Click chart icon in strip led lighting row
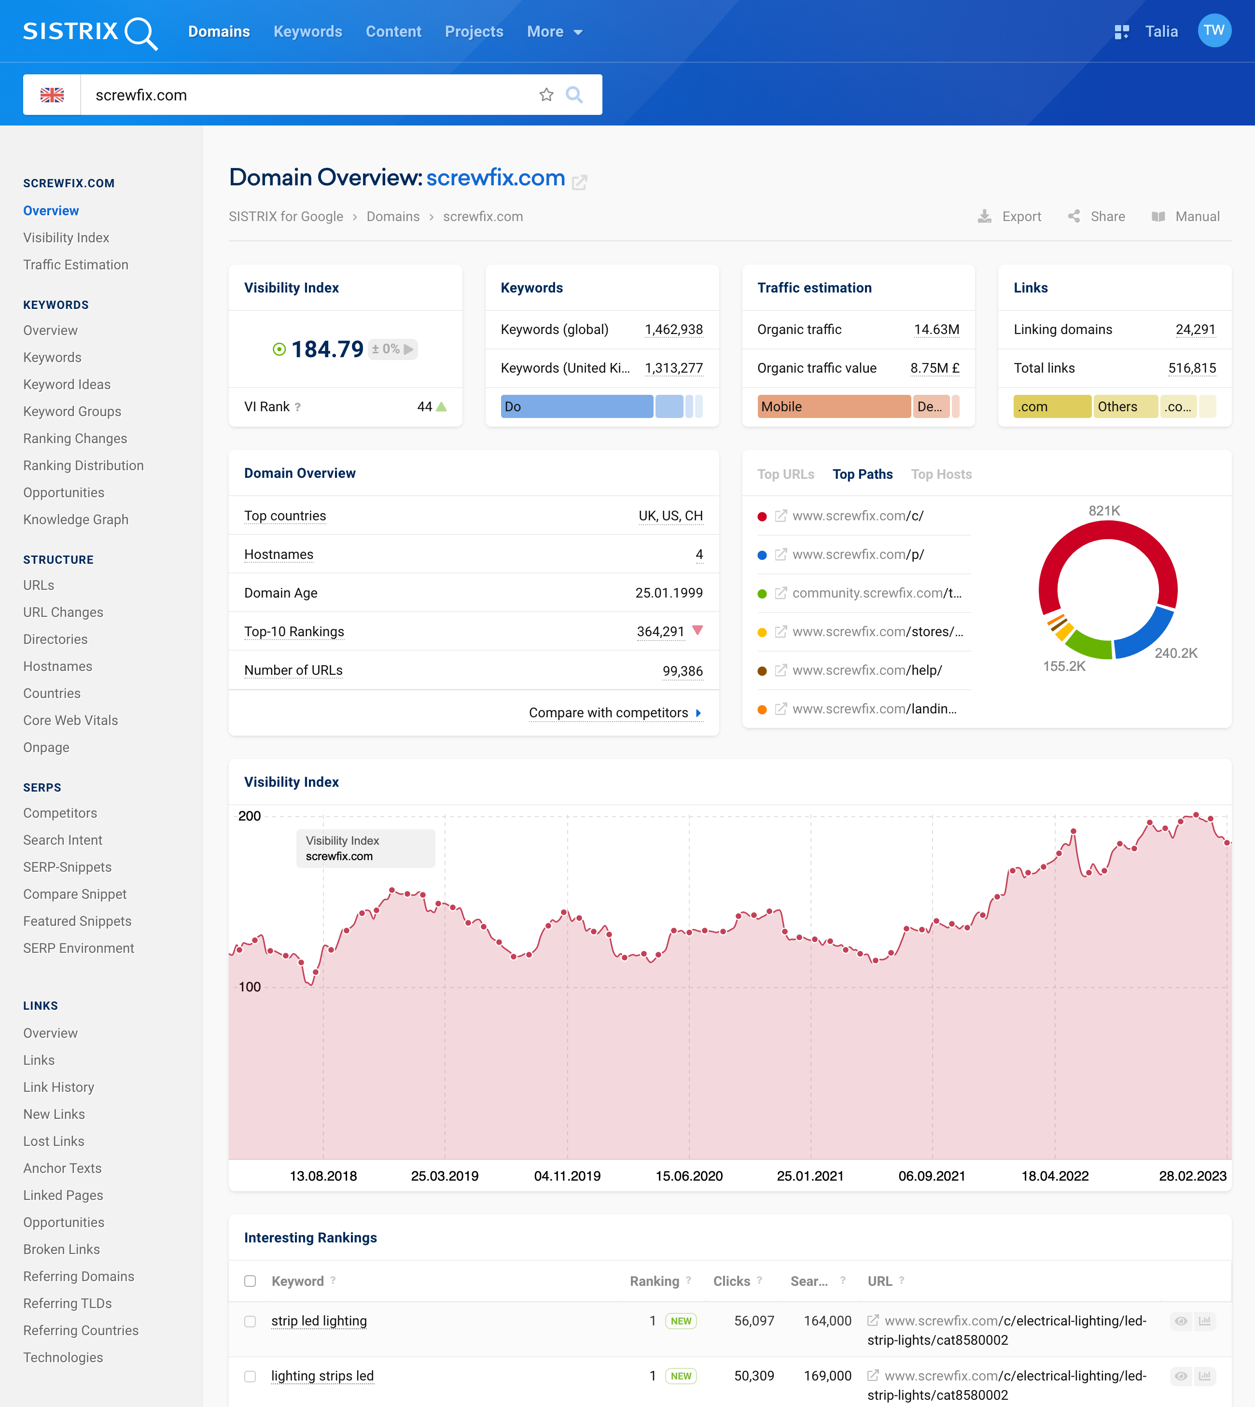The height and width of the screenshot is (1407, 1255). coord(1205,1321)
